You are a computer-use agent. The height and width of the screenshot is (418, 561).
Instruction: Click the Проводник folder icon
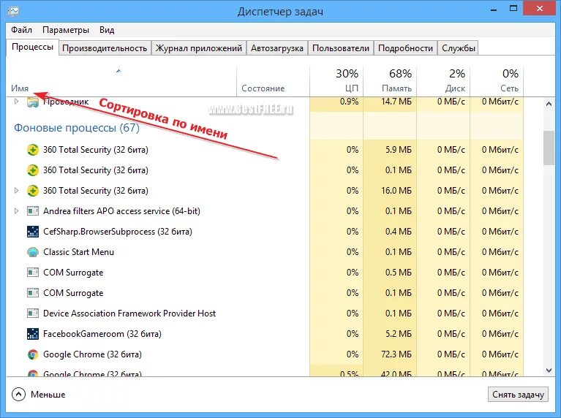pos(33,102)
